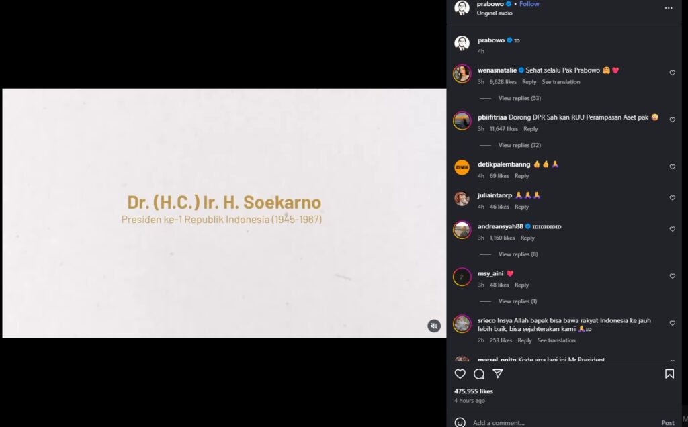Save post with bookmark icon
The height and width of the screenshot is (427, 688).
(x=669, y=374)
